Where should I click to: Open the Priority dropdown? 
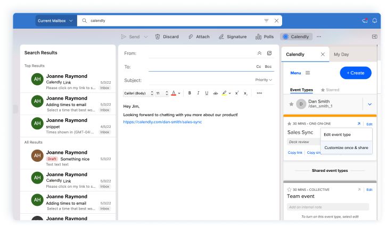click(264, 80)
